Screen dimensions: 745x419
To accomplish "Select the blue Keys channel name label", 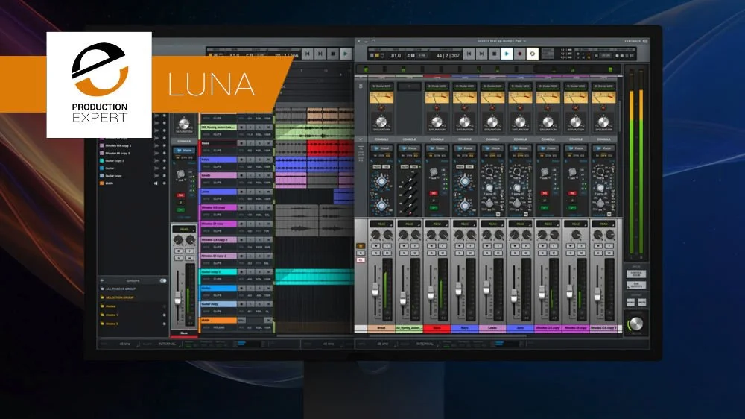I will [465, 328].
